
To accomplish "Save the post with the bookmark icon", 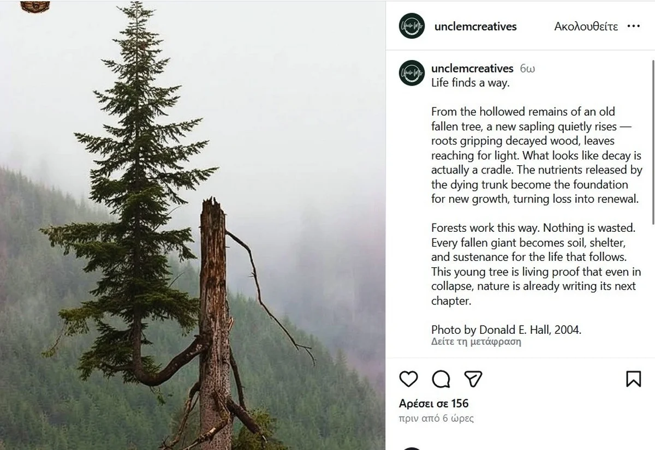I will 633,379.
